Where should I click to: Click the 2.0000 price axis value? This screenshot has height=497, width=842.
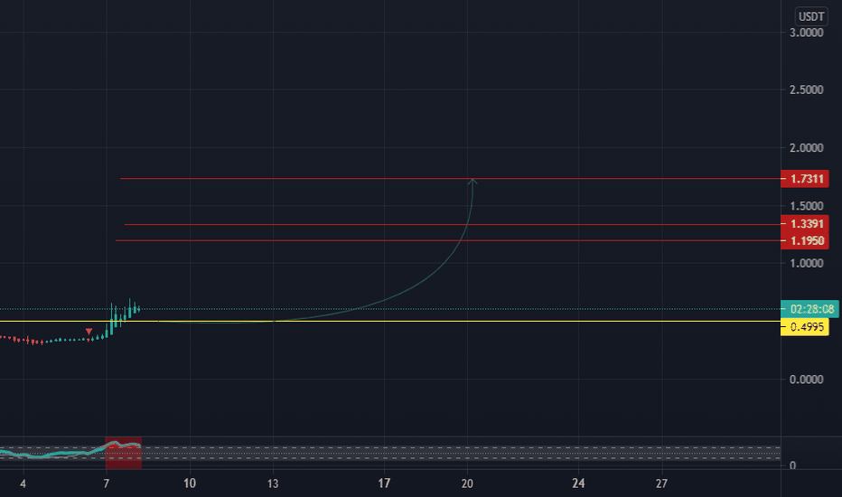(806, 148)
